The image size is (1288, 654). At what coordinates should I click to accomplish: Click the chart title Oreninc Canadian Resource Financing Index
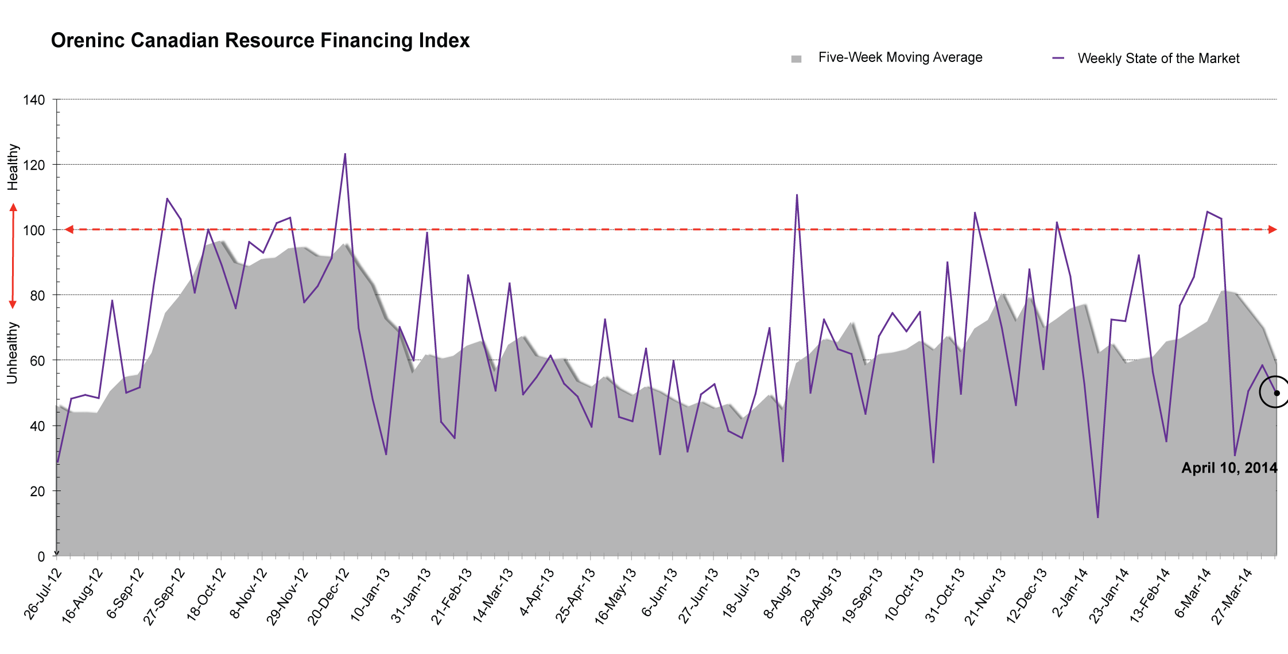tap(260, 41)
